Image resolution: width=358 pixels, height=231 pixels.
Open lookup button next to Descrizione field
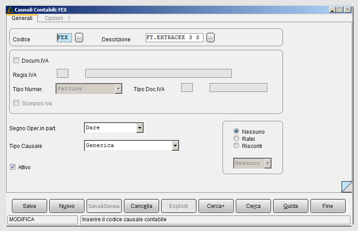click(211, 38)
